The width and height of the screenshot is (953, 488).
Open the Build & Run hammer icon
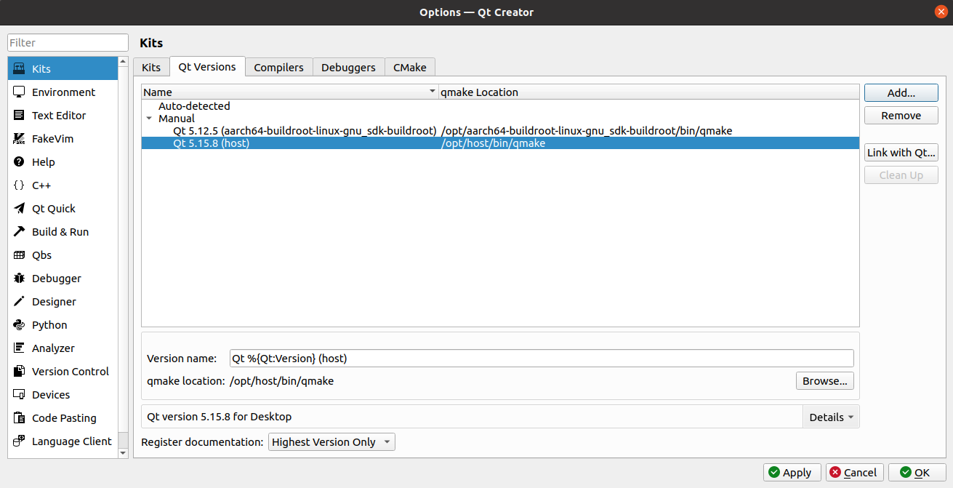click(20, 231)
